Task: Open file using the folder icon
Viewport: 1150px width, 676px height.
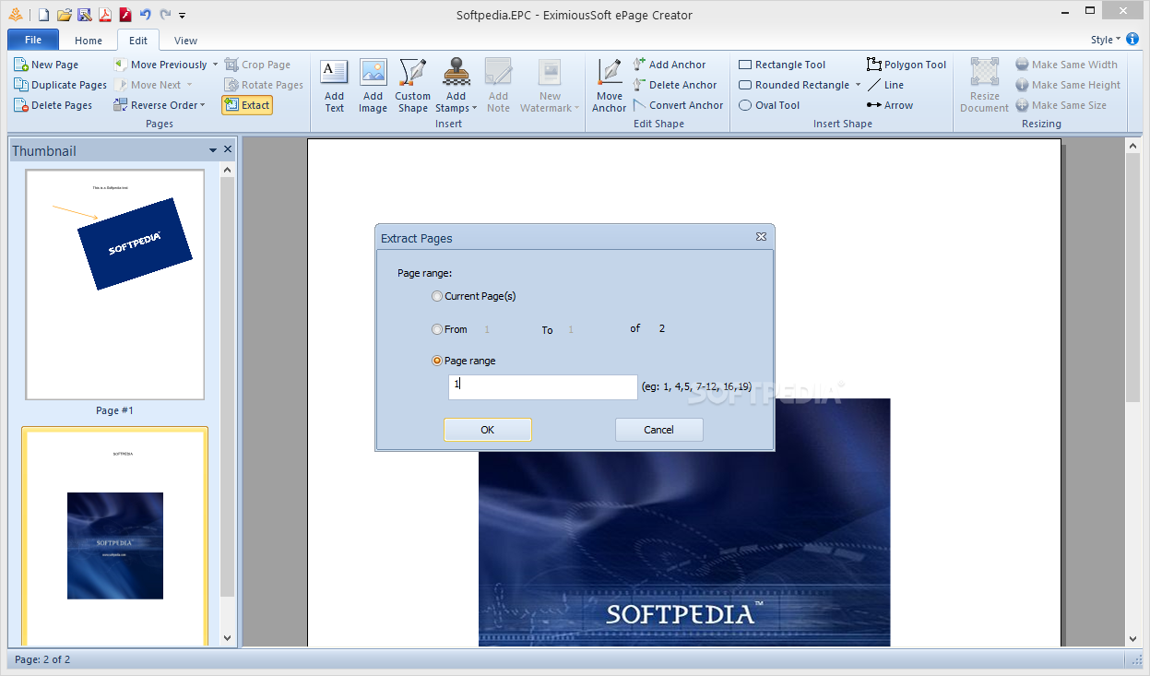Action: [x=65, y=15]
